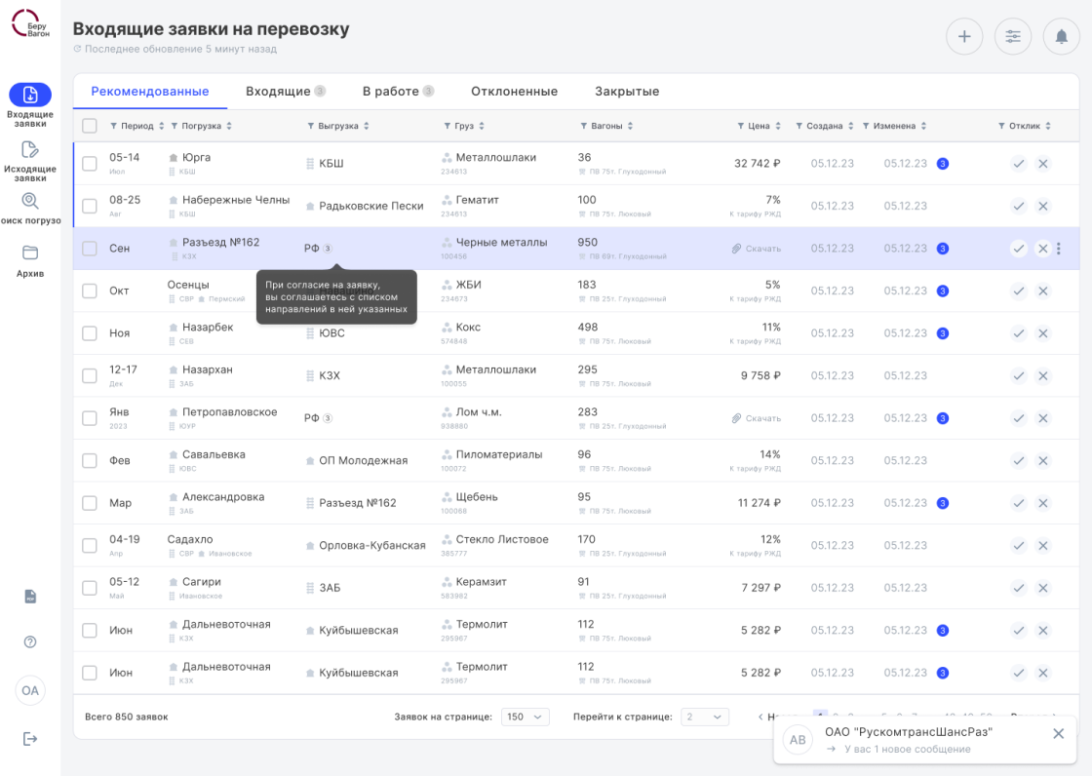
Task: Open the Перейти к странице dropdown
Action: (705, 717)
